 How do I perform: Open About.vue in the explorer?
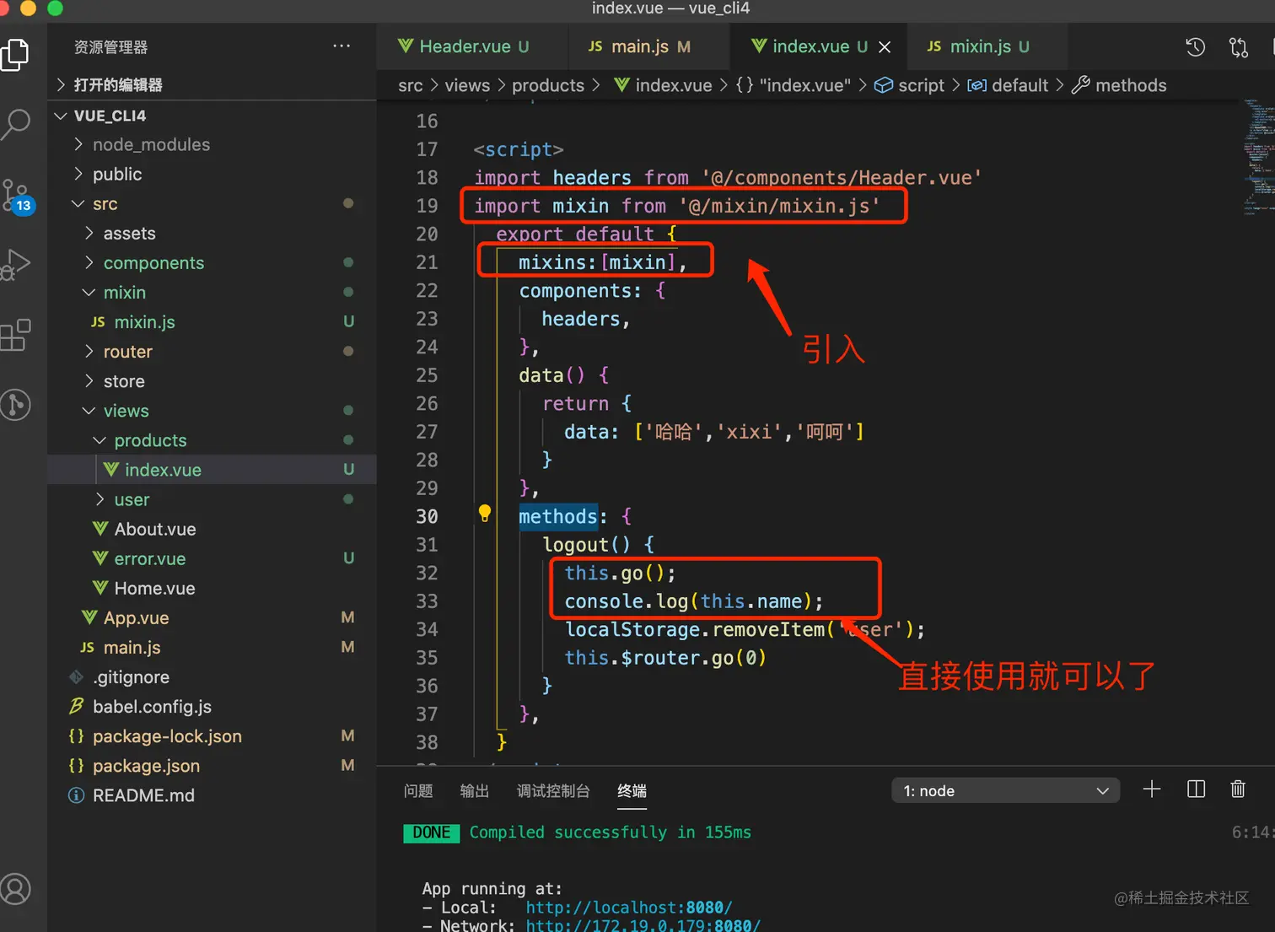212,529
